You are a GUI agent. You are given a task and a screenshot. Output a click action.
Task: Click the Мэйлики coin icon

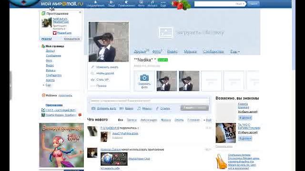43,95
